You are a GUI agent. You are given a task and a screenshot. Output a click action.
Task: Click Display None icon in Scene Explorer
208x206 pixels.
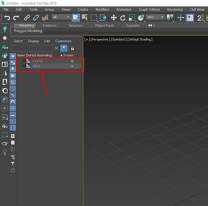click(13, 143)
